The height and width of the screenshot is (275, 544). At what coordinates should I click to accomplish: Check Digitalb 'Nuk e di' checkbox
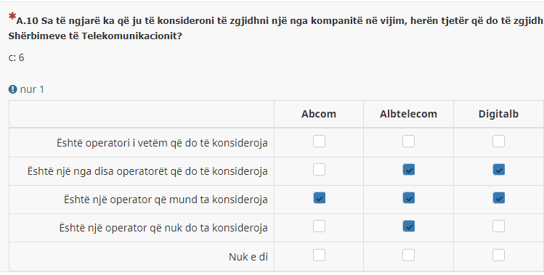tap(498, 255)
